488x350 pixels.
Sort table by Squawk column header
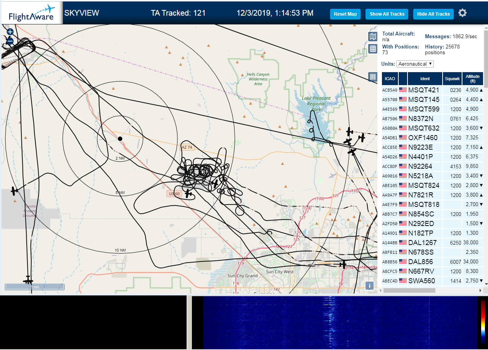point(452,79)
